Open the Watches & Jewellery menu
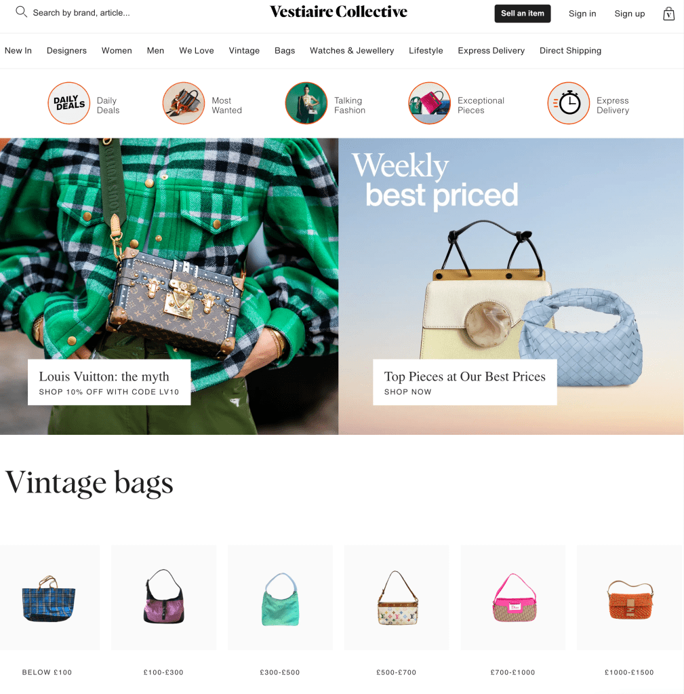This screenshot has width=684, height=694. tap(352, 50)
